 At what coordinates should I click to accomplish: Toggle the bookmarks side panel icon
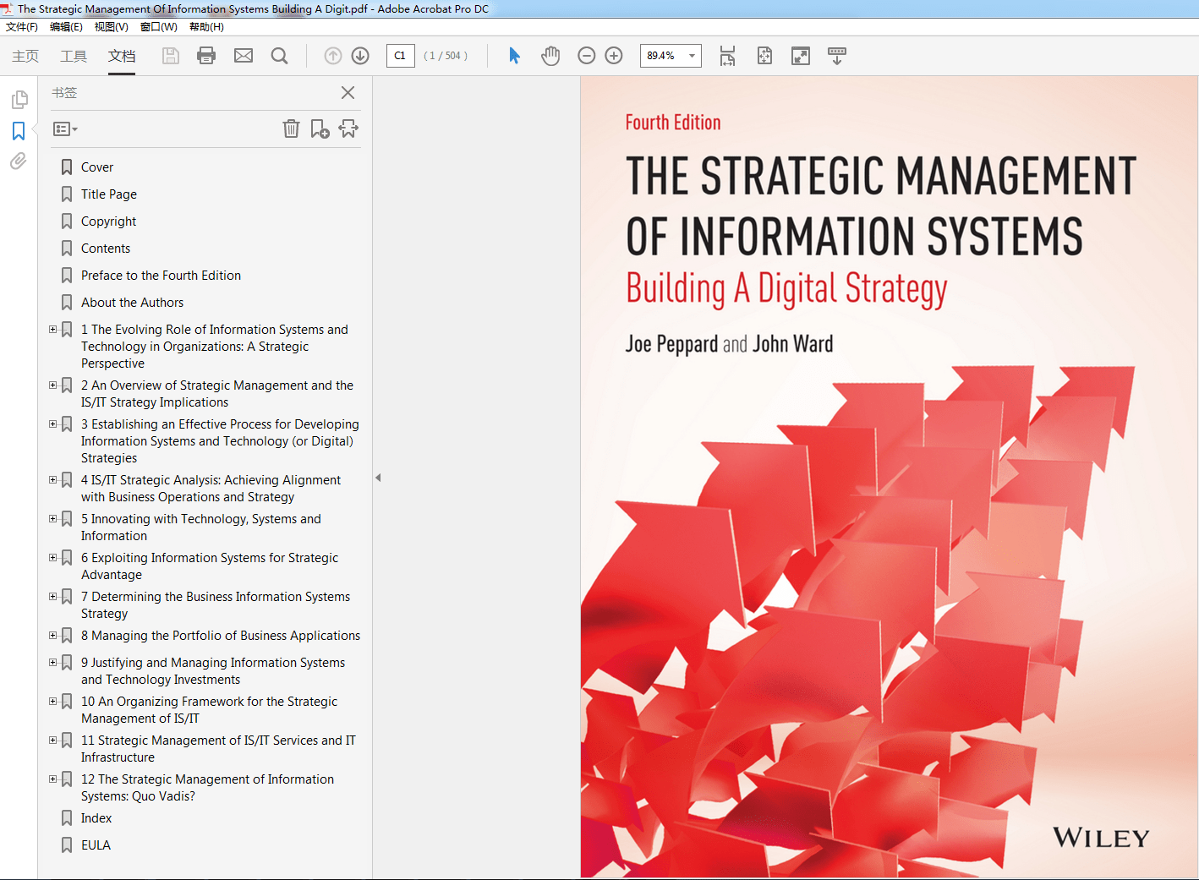[x=19, y=131]
